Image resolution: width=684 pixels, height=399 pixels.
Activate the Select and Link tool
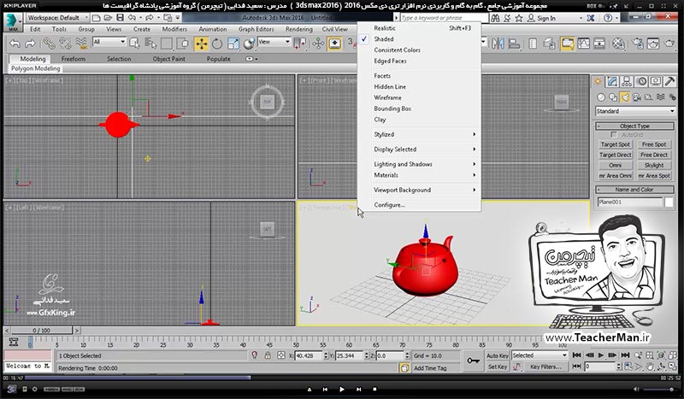(x=49, y=44)
